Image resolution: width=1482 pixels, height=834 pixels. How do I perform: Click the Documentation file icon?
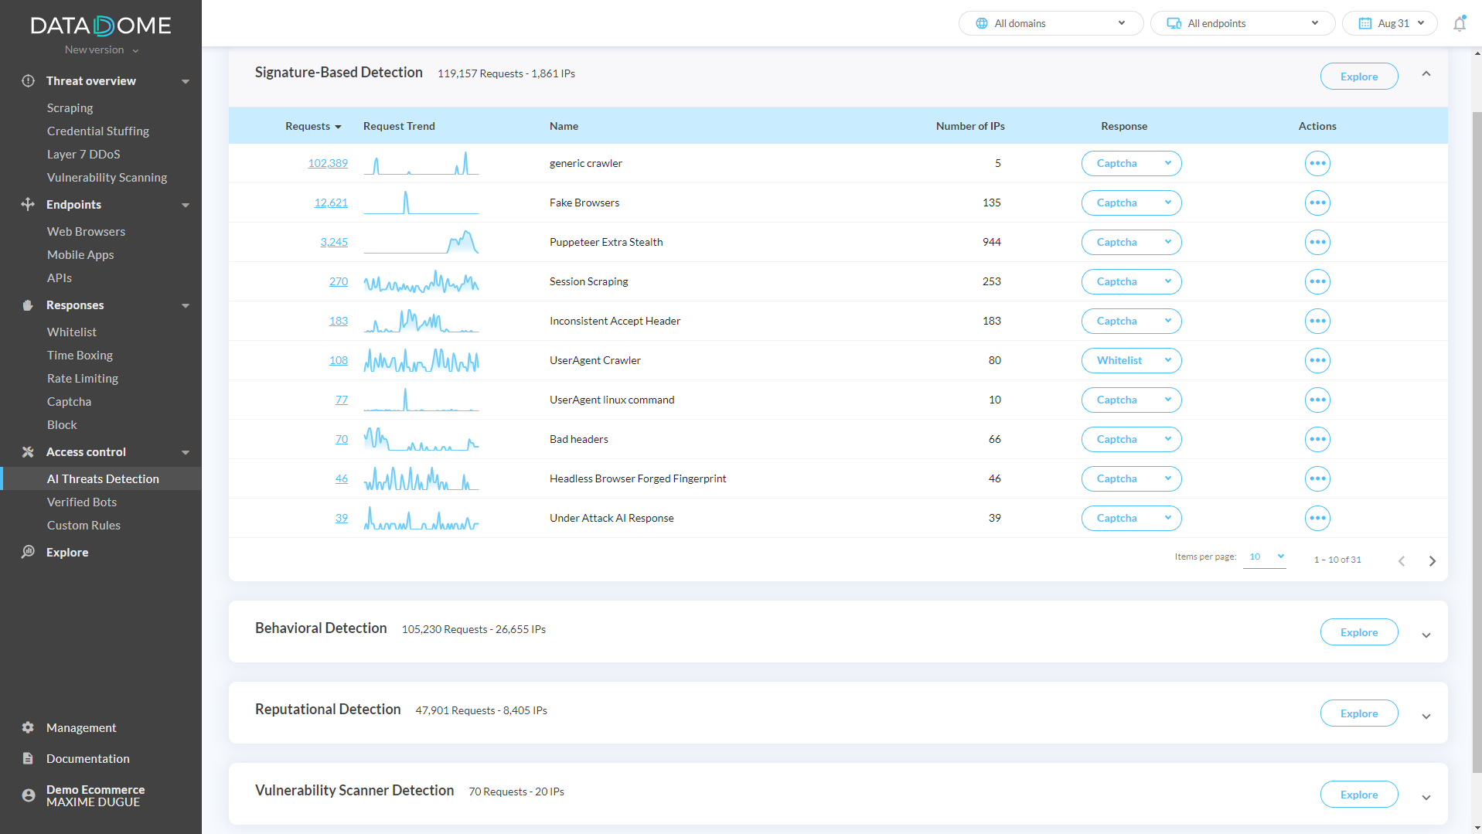click(x=28, y=758)
